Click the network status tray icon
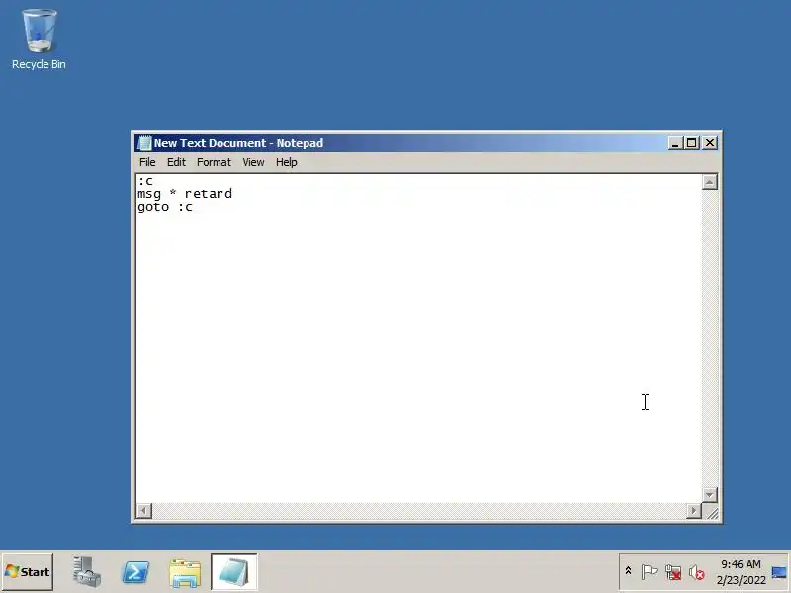The width and height of the screenshot is (791, 593). [673, 572]
